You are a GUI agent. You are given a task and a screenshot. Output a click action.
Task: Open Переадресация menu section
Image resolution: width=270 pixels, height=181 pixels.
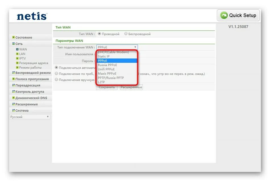28,85
